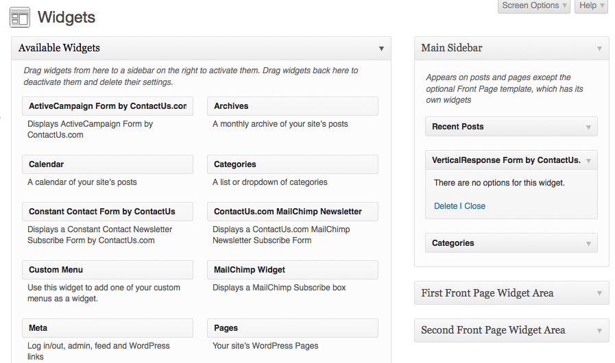615x363 pixels.
Task: Open the Help tab
Action: click(591, 6)
